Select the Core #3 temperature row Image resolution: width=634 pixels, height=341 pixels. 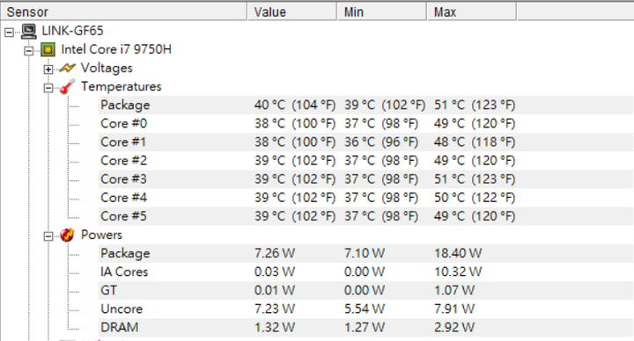coord(365,179)
